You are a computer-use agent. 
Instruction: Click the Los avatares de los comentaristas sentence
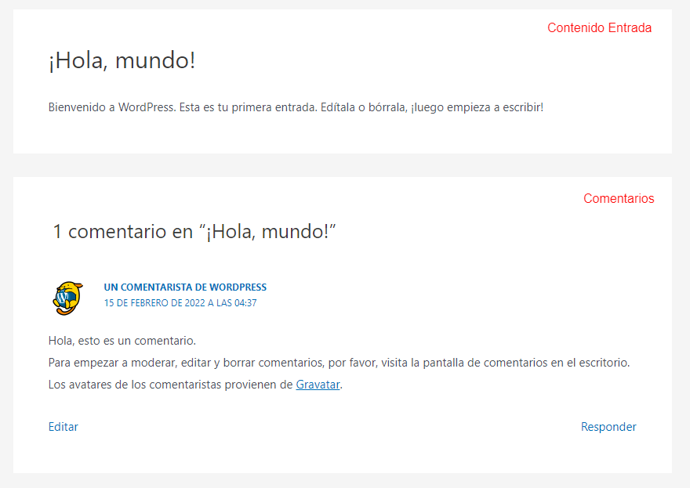click(x=195, y=385)
